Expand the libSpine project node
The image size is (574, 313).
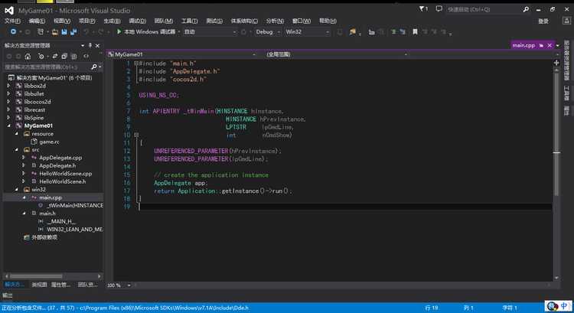[8, 118]
